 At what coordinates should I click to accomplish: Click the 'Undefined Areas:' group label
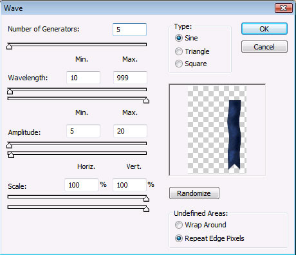pyautogui.click(x=201, y=213)
